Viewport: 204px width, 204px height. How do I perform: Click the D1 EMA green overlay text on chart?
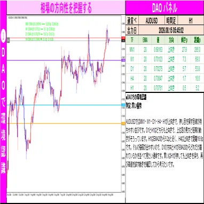40,34
